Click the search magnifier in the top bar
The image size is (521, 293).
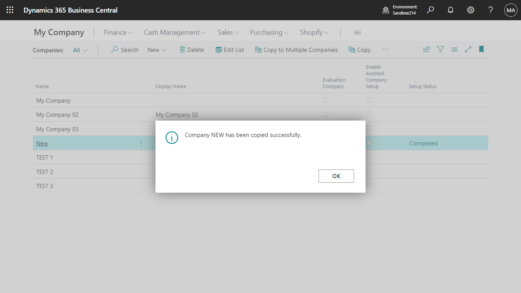point(430,10)
